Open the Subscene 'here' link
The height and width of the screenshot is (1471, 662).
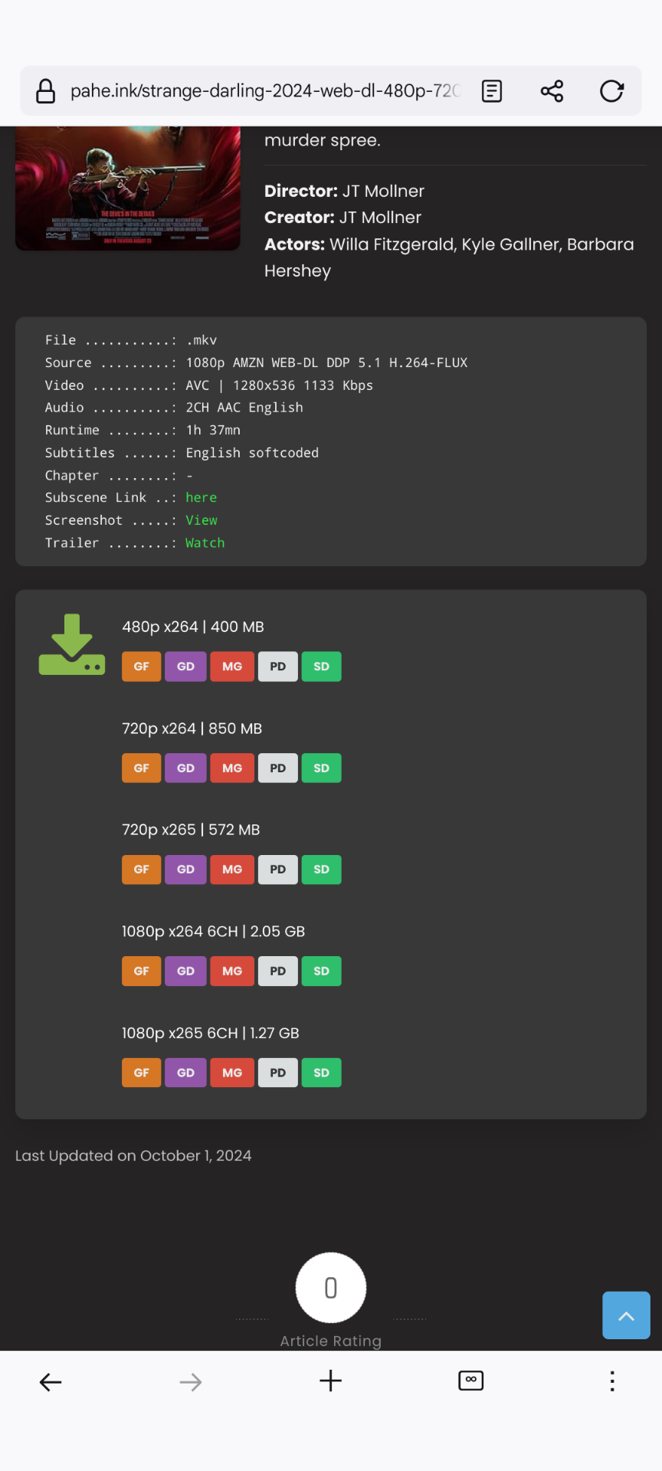202,497
